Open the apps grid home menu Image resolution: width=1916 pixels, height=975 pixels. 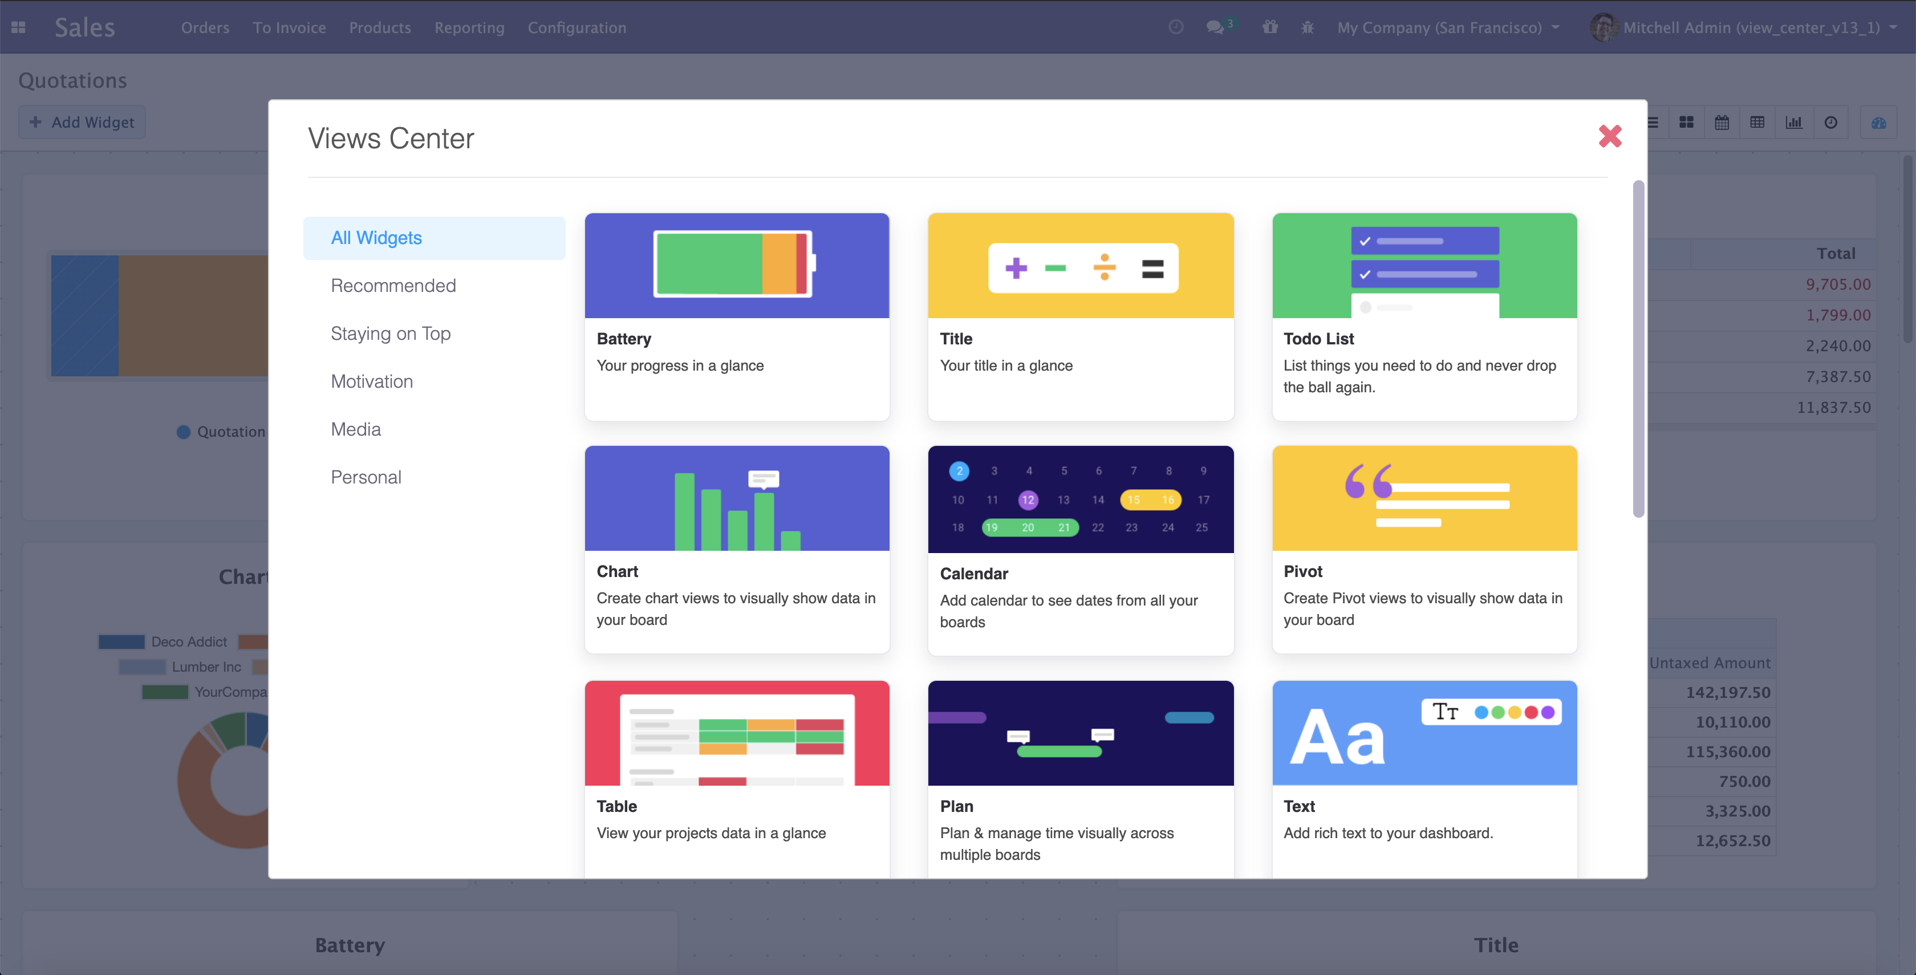point(19,27)
